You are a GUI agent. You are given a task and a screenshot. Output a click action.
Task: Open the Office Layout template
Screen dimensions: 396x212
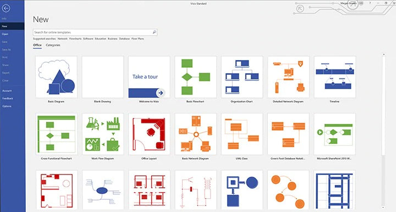pyautogui.click(x=149, y=134)
